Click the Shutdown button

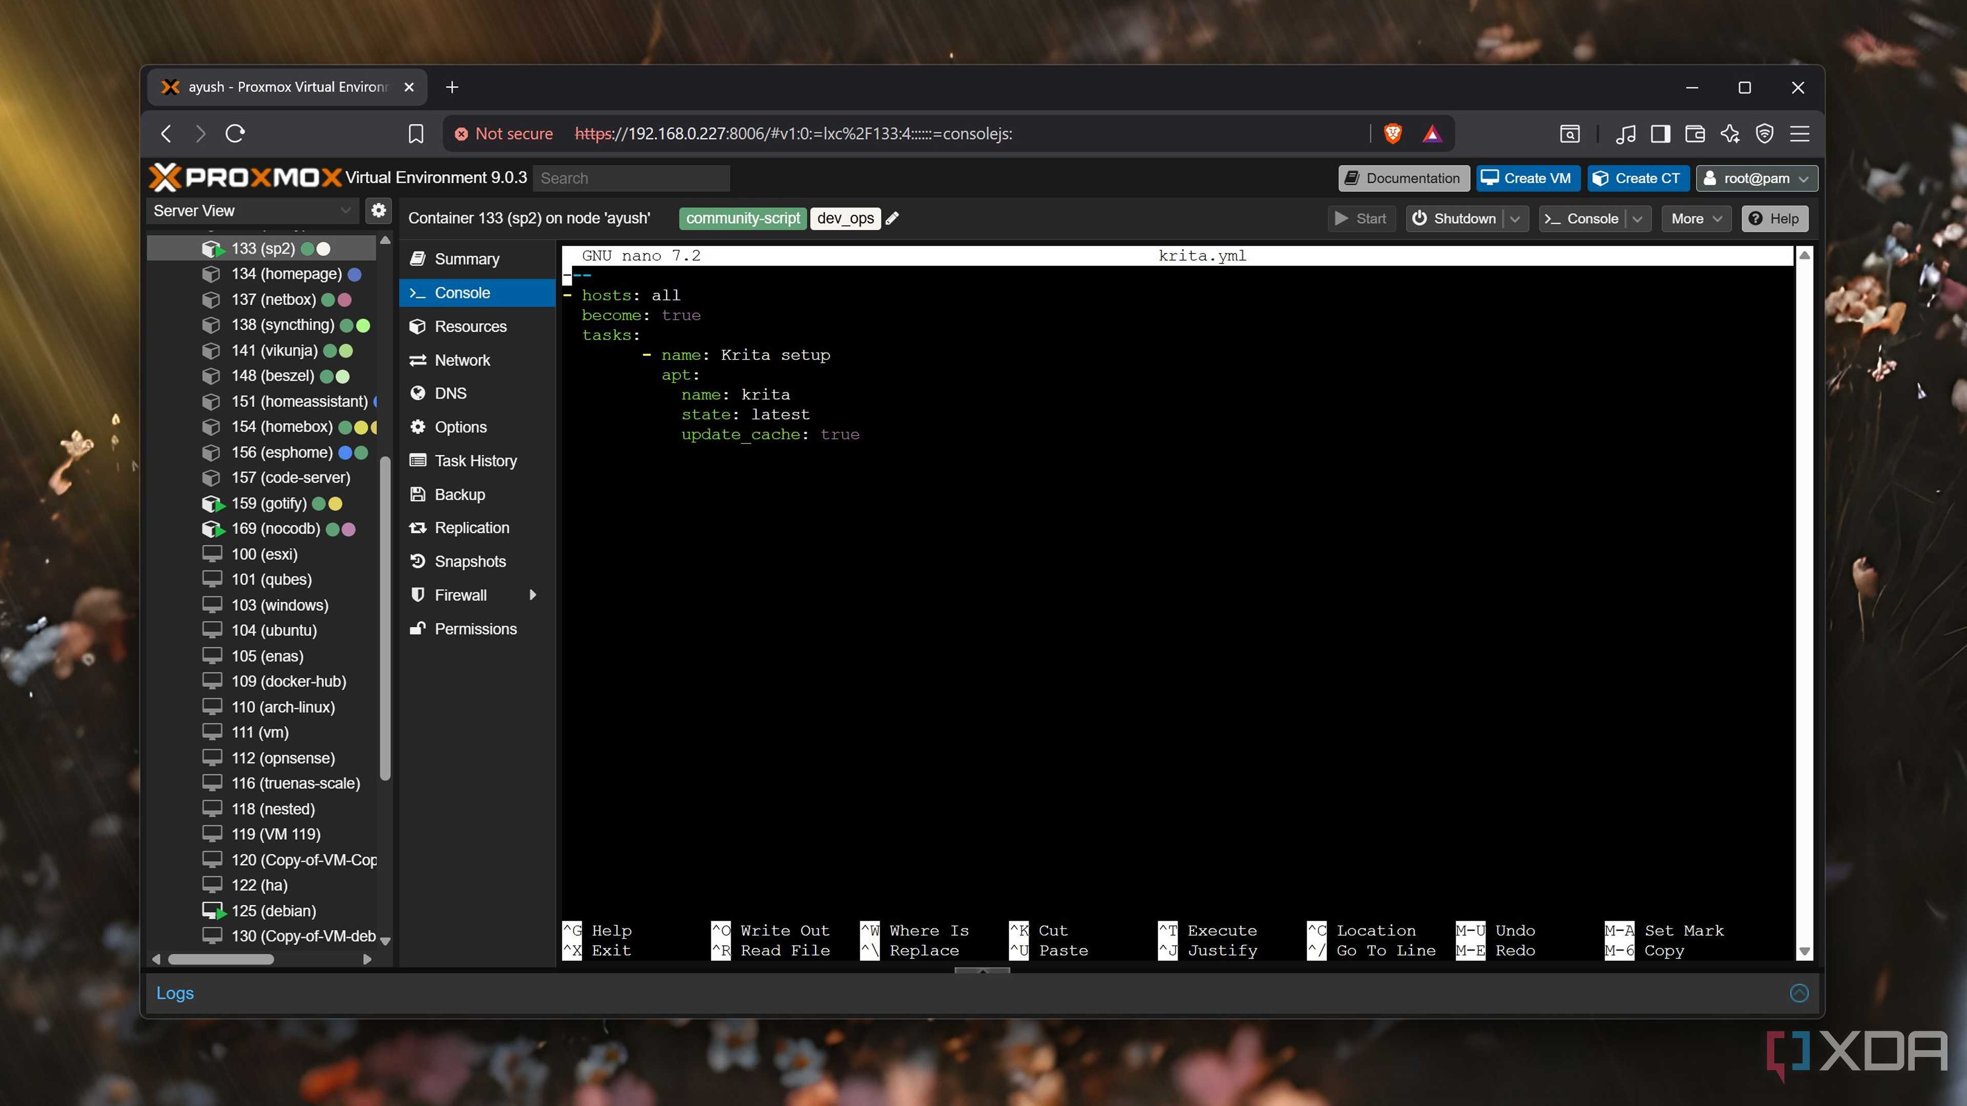[x=1455, y=218]
